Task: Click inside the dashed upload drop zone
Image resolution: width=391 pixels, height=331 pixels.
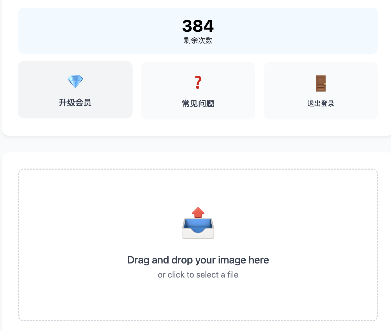Action: [x=198, y=245]
